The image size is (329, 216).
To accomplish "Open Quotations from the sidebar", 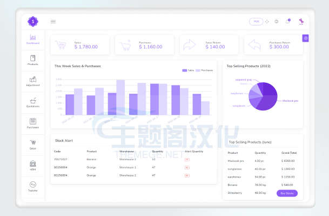I will point(33,102).
